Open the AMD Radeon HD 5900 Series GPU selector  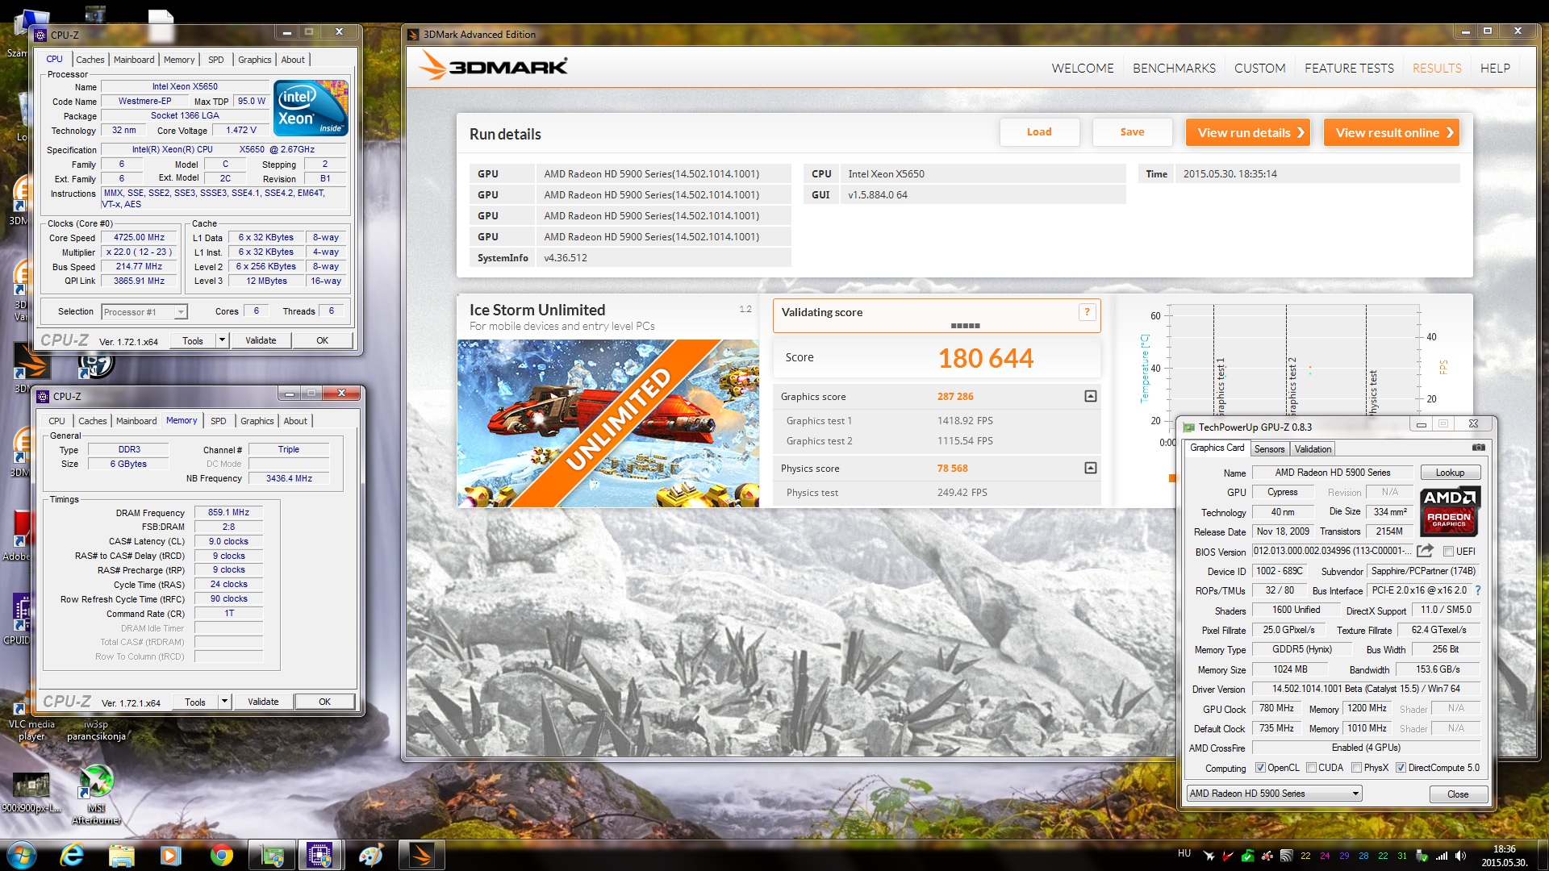tap(1274, 794)
